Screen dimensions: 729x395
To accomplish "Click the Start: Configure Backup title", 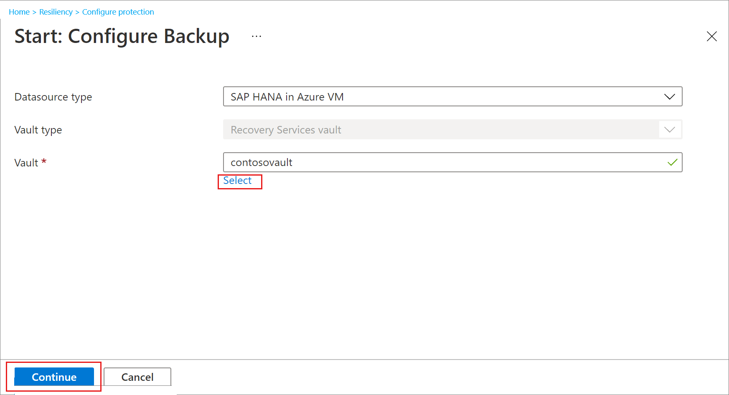I will coord(122,36).
